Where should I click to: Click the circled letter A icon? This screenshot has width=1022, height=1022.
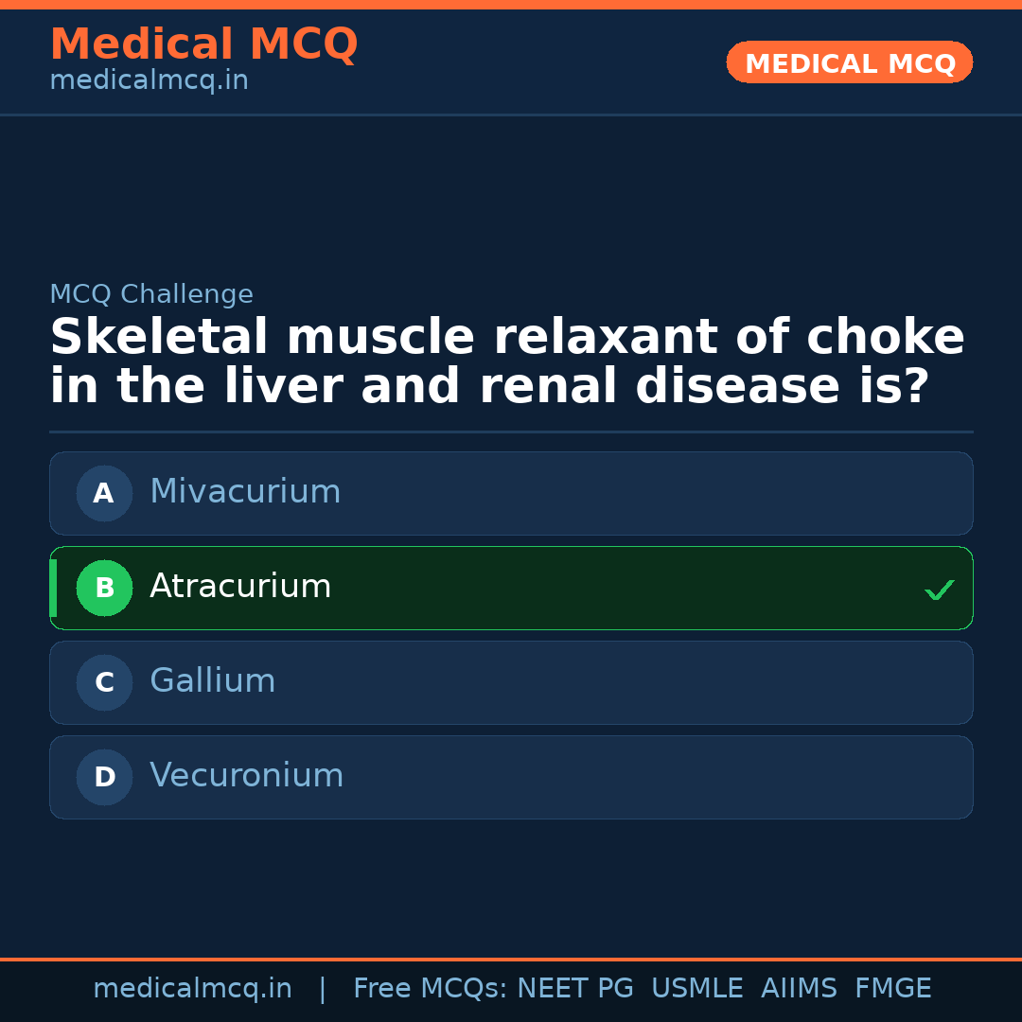104,493
